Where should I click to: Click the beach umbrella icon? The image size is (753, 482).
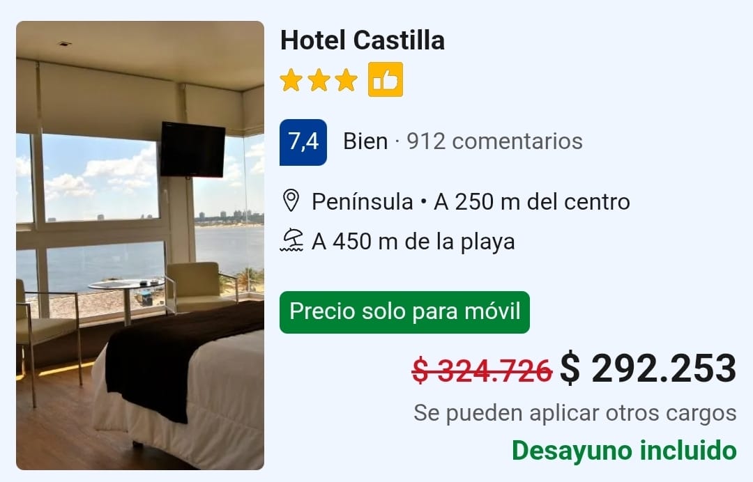click(x=292, y=241)
